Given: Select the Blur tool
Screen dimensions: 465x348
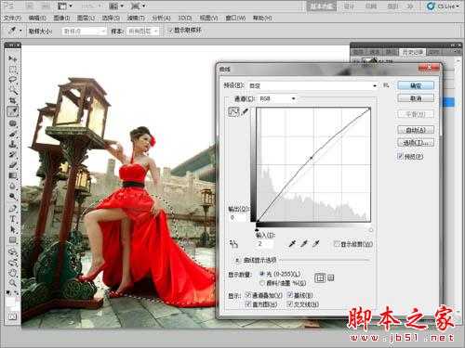Looking at the screenshot, I should (x=13, y=187).
